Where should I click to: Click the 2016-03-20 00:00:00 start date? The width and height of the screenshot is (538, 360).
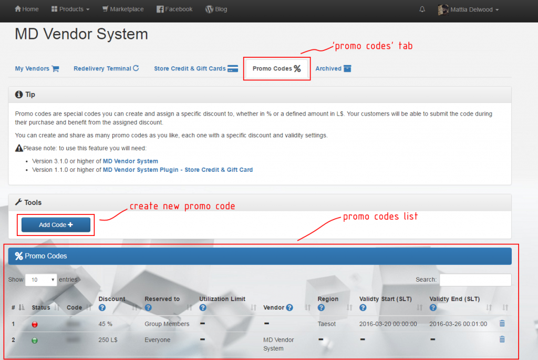pos(388,324)
